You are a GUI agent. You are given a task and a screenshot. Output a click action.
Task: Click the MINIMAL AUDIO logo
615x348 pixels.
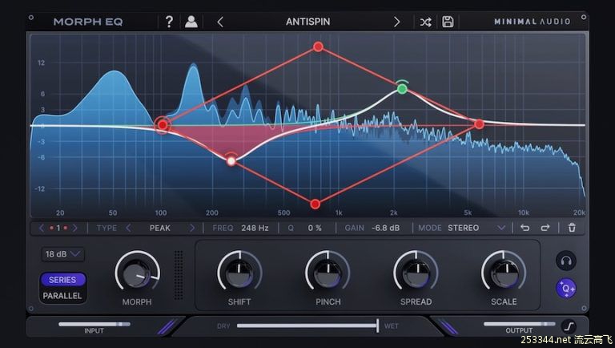tap(533, 22)
